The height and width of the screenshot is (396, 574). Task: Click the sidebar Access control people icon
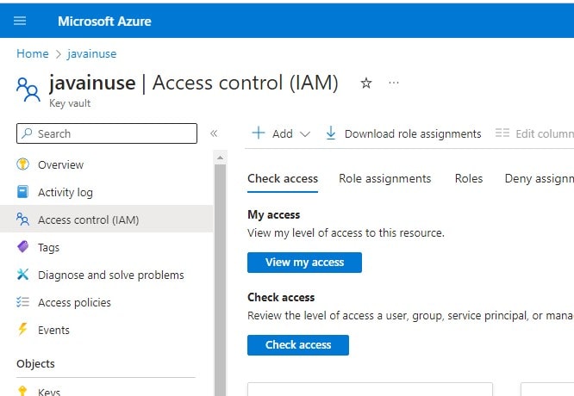pos(22,219)
